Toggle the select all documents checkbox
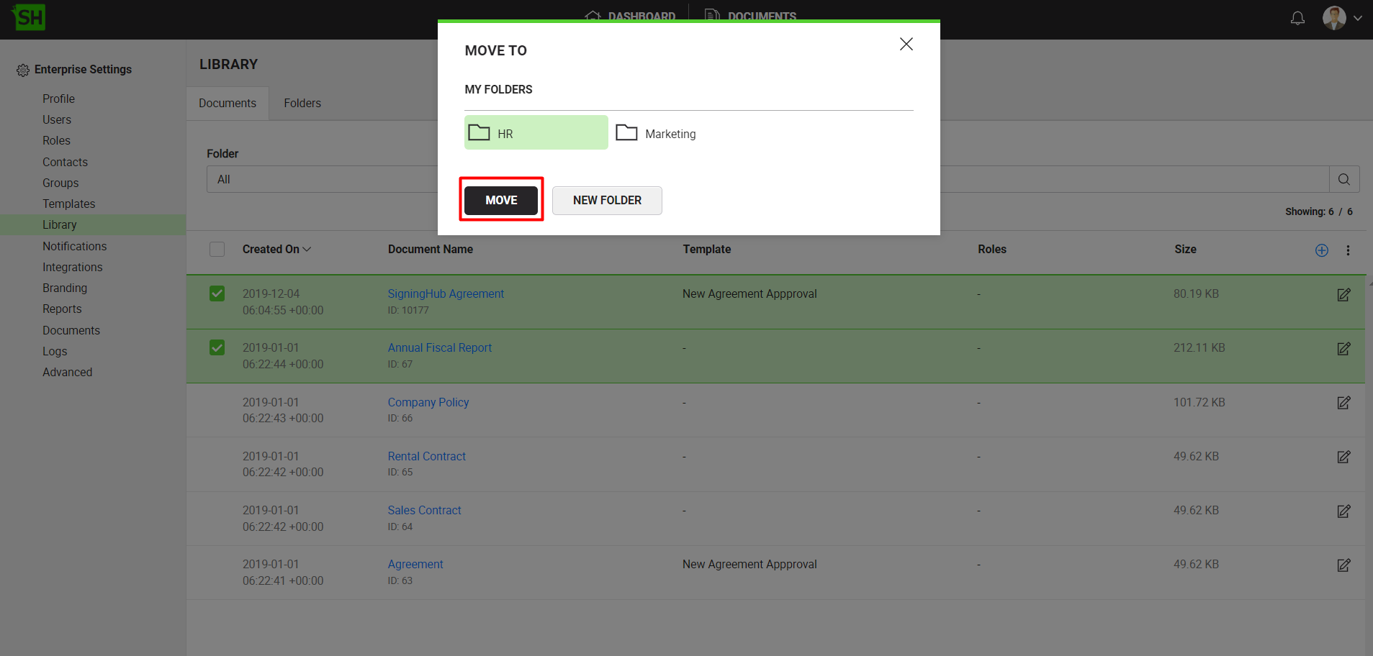The width and height of the screenshot is (1373, 656). (217, 250)
